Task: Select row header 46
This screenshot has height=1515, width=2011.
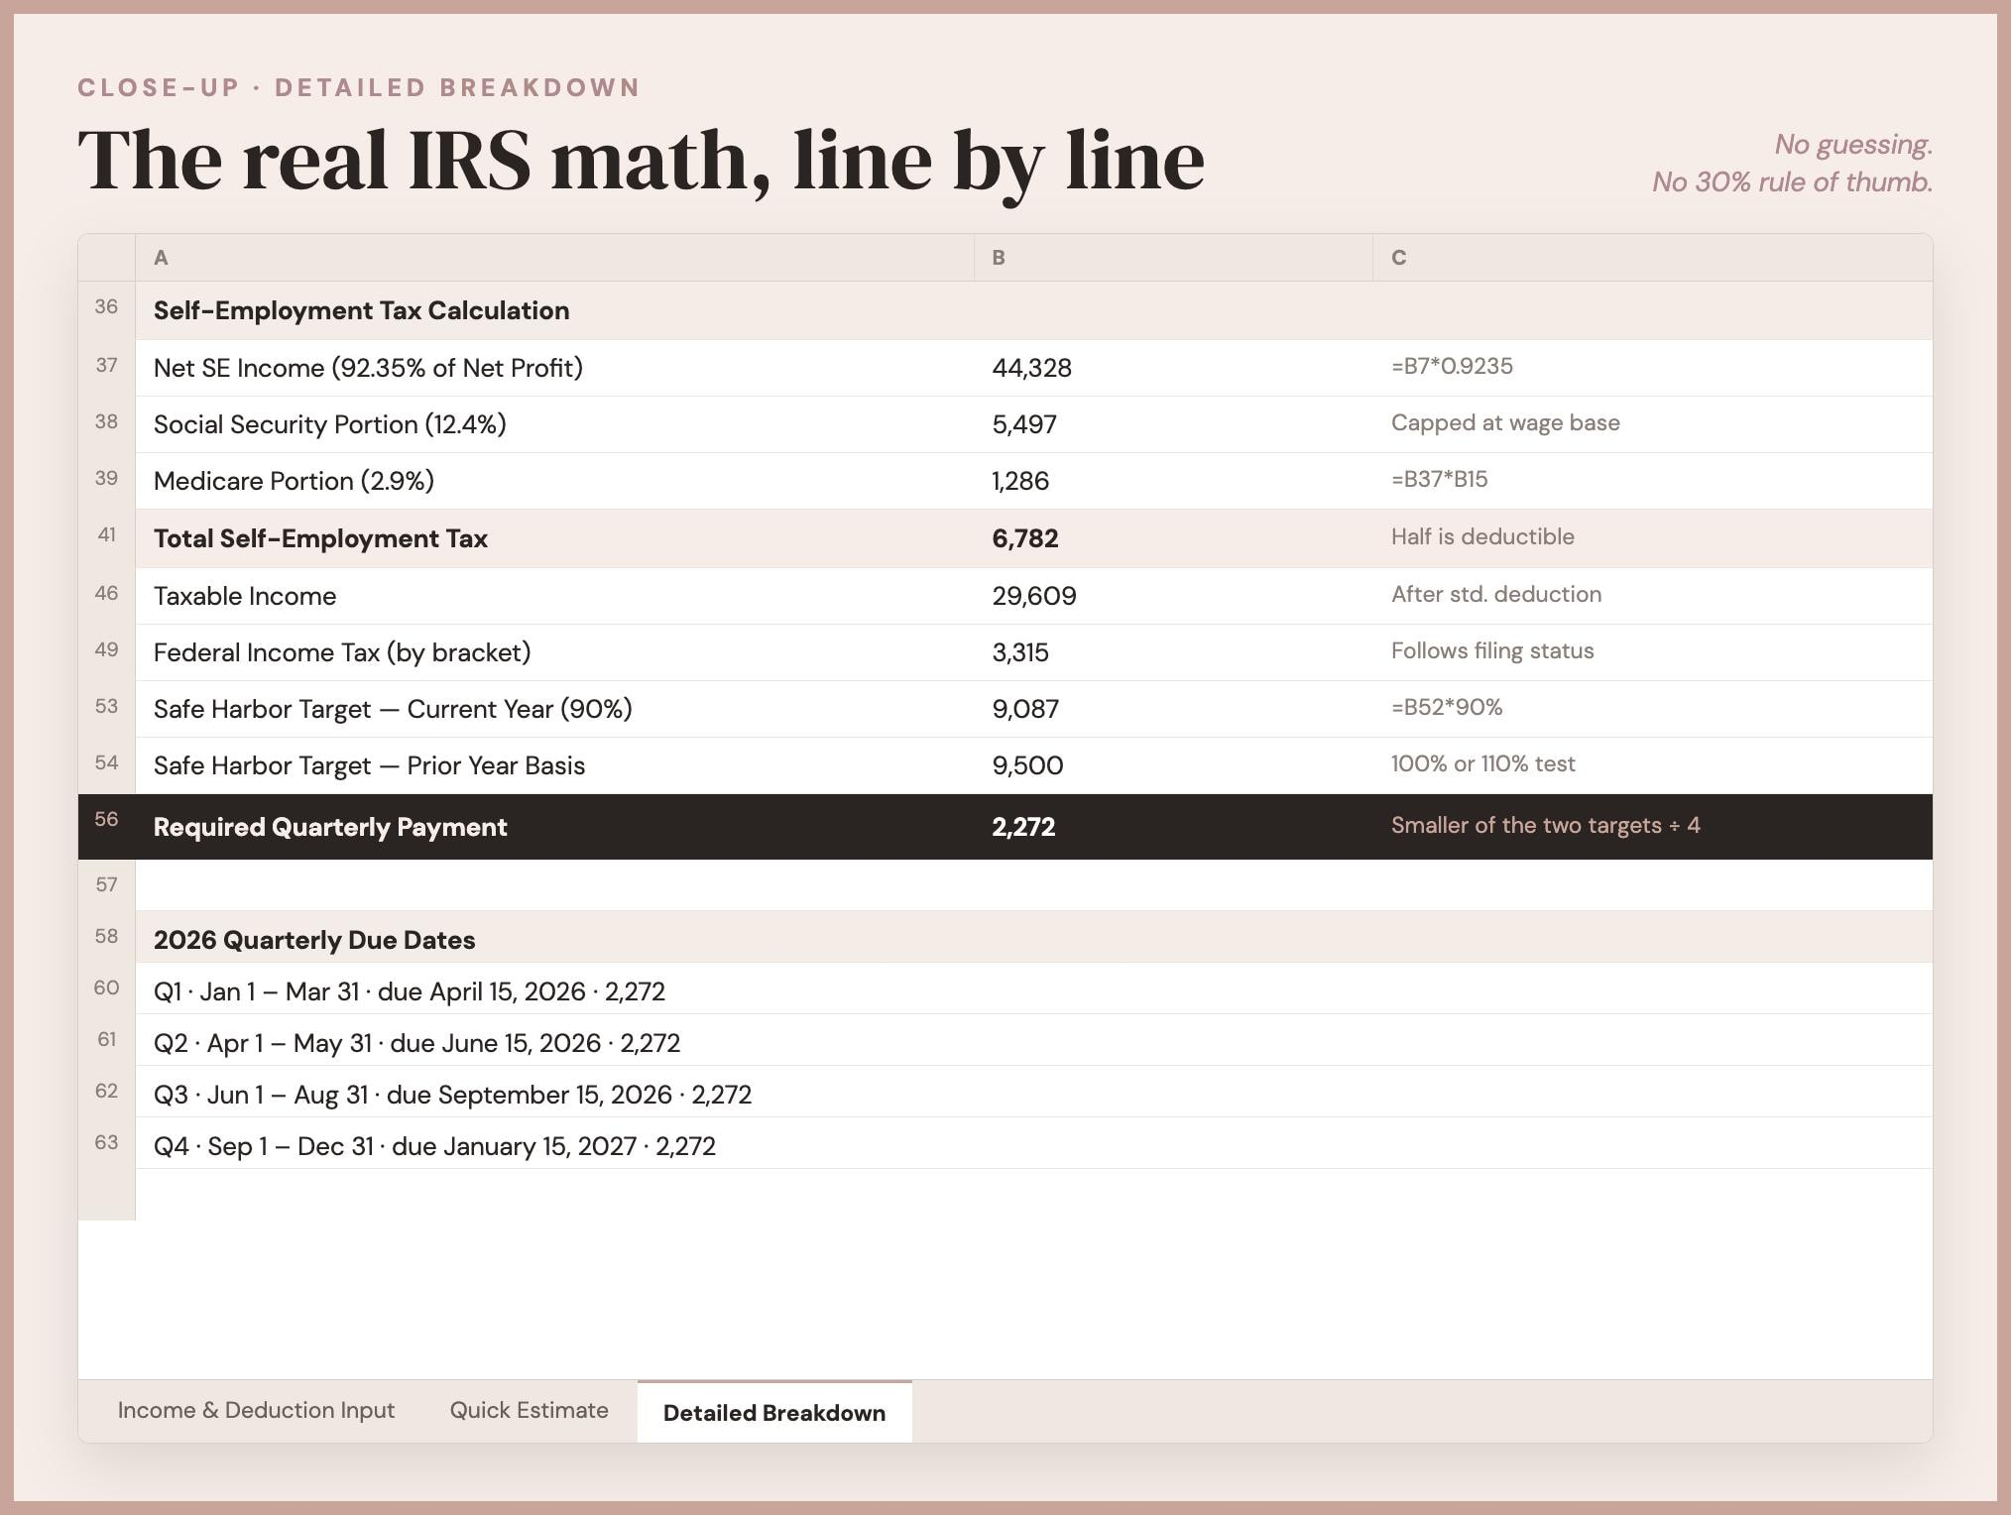Action: click(x=106, y=594)
